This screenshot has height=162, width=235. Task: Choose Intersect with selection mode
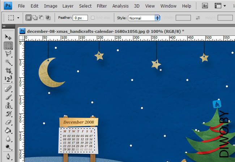click(48, 18)
